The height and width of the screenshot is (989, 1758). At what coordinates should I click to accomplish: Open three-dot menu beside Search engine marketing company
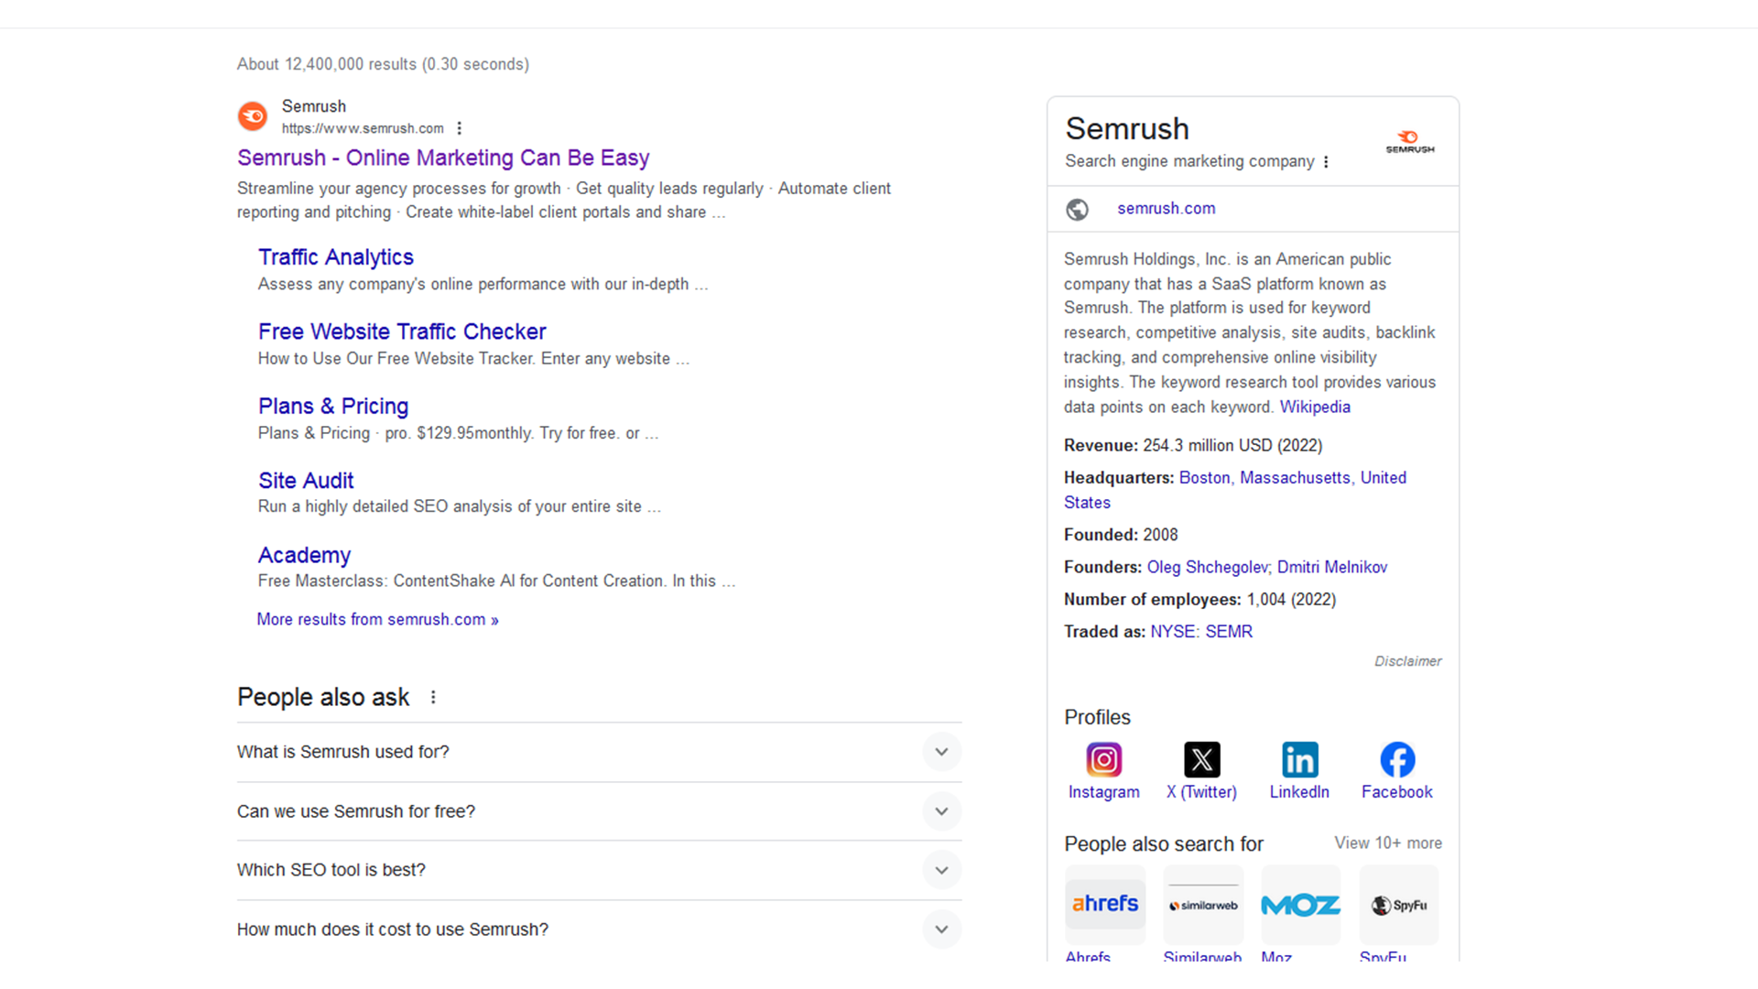pos(1326,162)
